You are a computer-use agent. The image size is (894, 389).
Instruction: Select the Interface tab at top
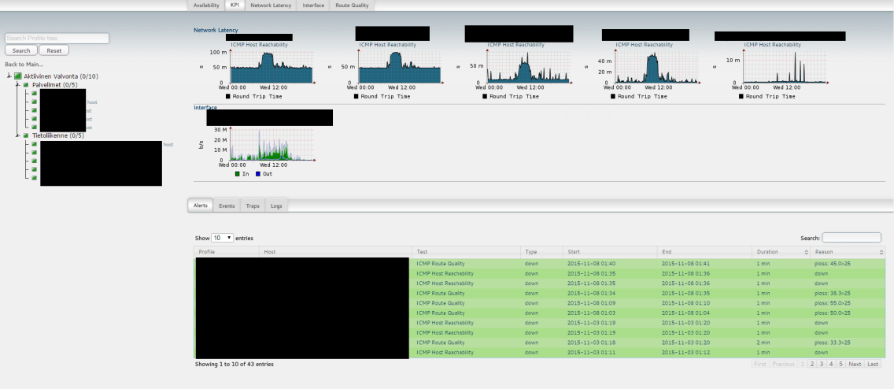[x=313, y=6]
